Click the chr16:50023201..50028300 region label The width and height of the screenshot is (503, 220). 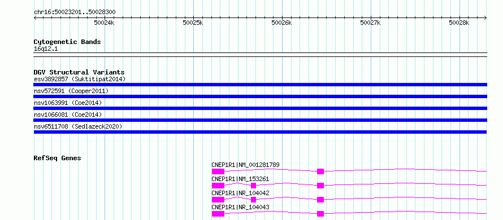click(75, 12)
